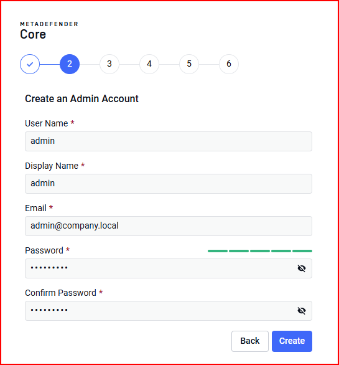Show password using the eye icon
This screenshot has width=339, height=365.
302,268
